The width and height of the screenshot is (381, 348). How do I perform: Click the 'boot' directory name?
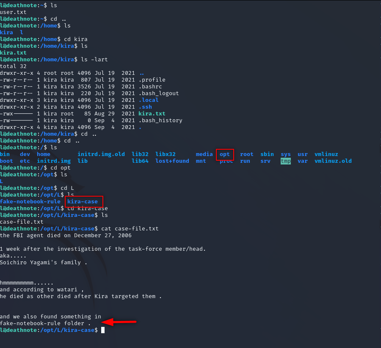coord(6,161)
